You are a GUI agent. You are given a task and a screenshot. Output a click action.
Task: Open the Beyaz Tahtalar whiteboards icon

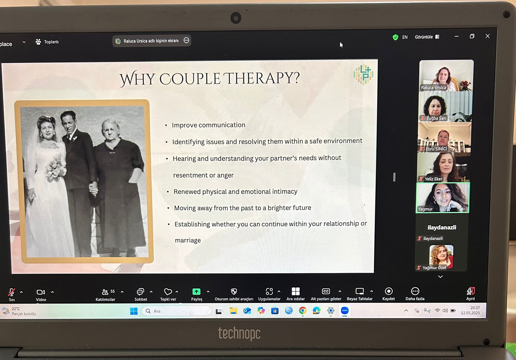pyautogui.click(x=360, y=291)
